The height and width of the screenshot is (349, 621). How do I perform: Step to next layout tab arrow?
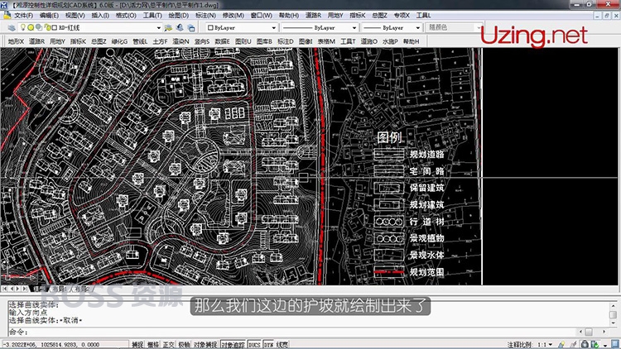[18, 289]
